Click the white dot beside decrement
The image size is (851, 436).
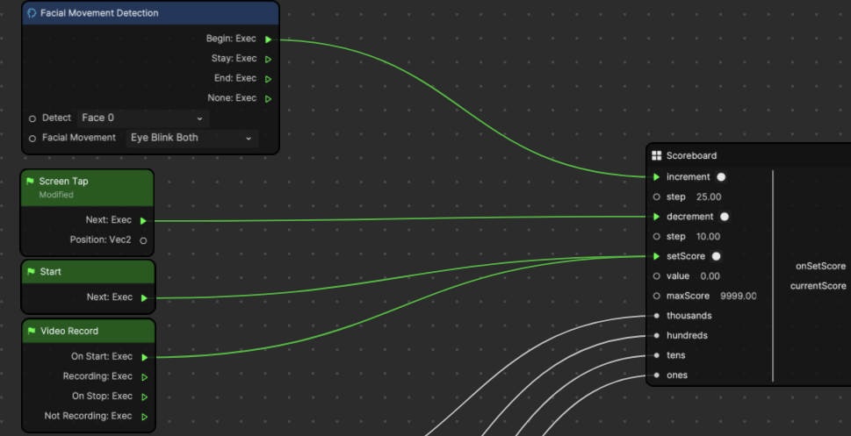click(725, 217)
